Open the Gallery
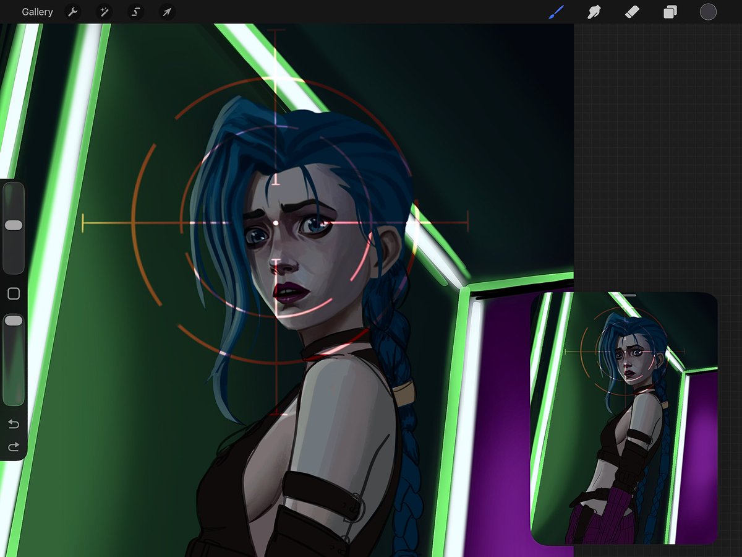Screen dimensions: 742x557 [37, 12]
